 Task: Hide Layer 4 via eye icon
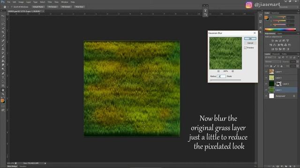[266, 71]
